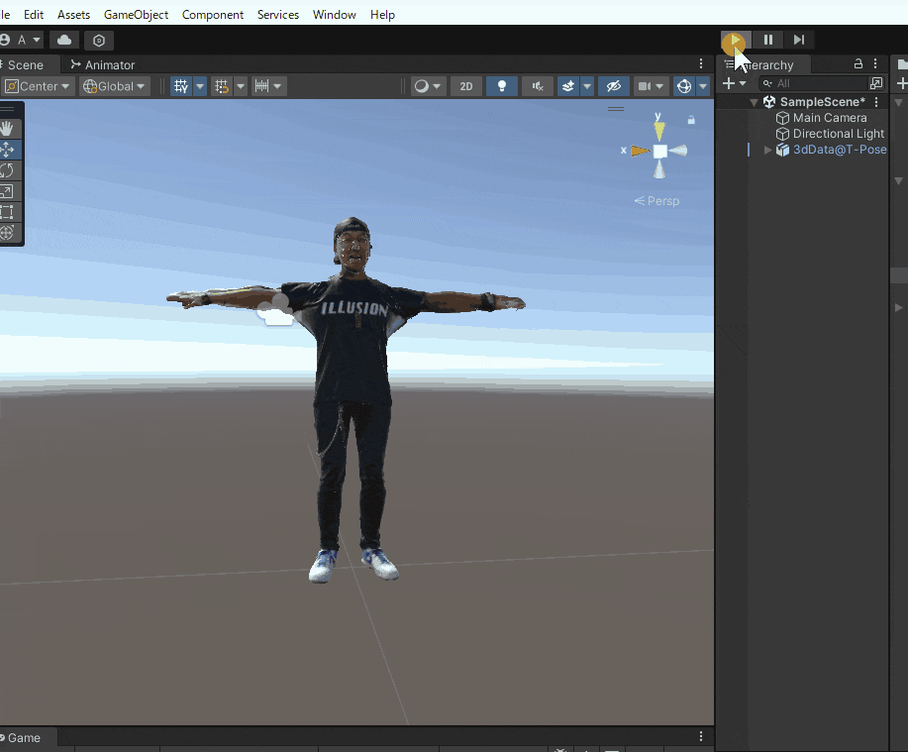Open the Game view panel options menu
The height and width of the screenshot is (752, 908).
point(701,736)
